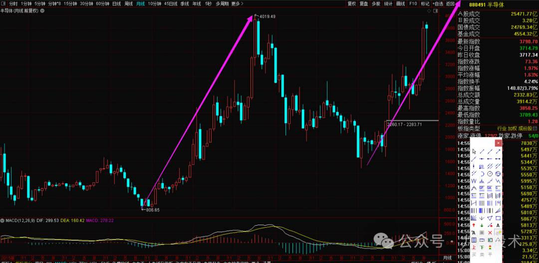Toggle 画线 drawing tools mode

[400, 3]
